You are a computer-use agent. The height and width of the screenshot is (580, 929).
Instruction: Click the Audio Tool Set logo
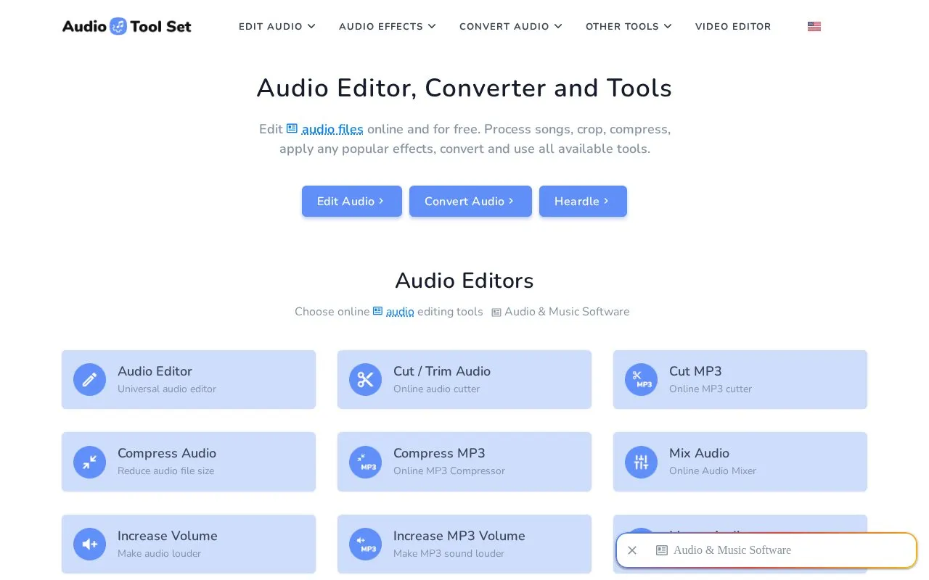127,27
